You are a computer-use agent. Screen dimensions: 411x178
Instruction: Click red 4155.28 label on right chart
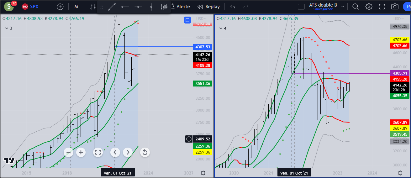(x=400, y=79)
